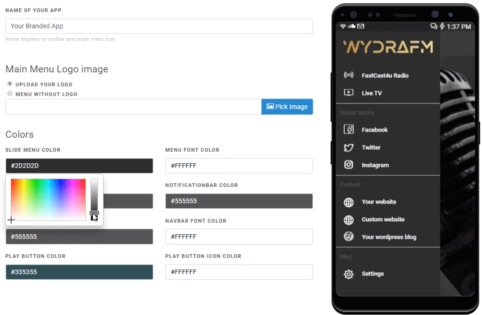Image resolution: width=482 pixels, height=315 pixels.
Task: Click the Social Media section header
Action: 357,113
